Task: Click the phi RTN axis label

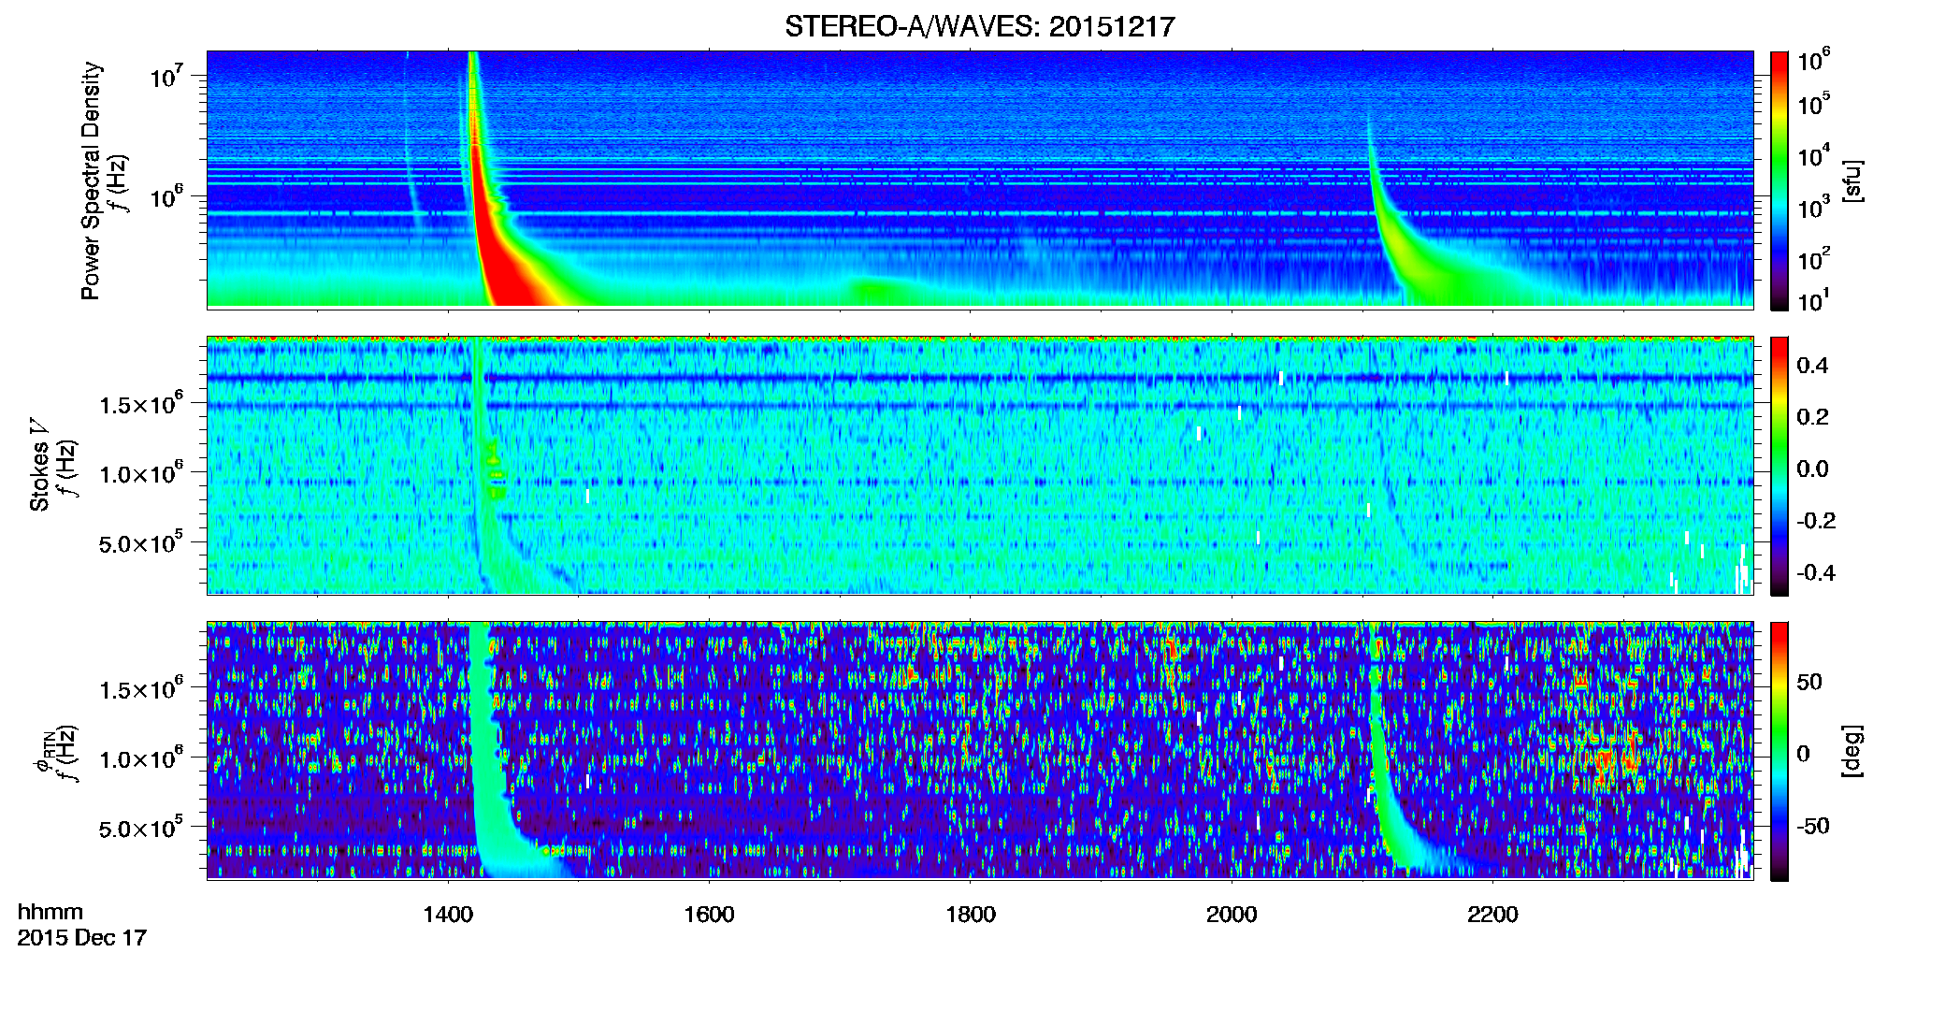Action: point(42,753)
